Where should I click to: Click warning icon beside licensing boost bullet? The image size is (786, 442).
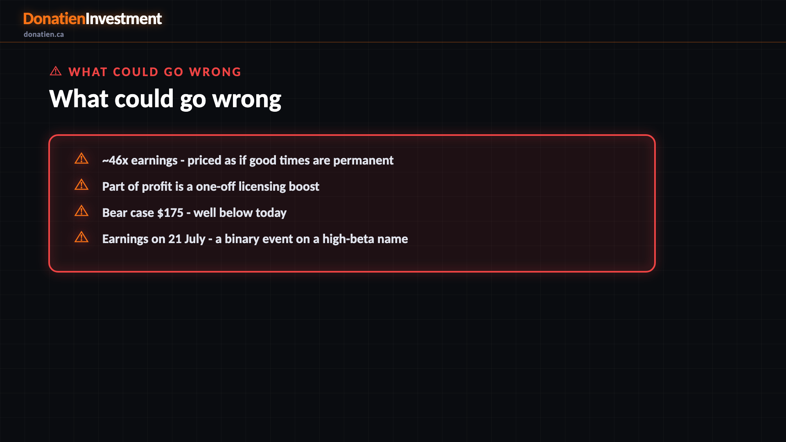point(81,185)
